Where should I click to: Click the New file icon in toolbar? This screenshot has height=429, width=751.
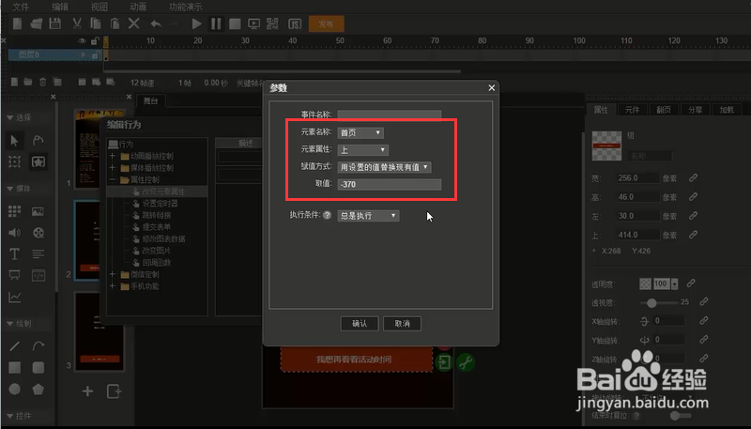[x=17, y=23]
